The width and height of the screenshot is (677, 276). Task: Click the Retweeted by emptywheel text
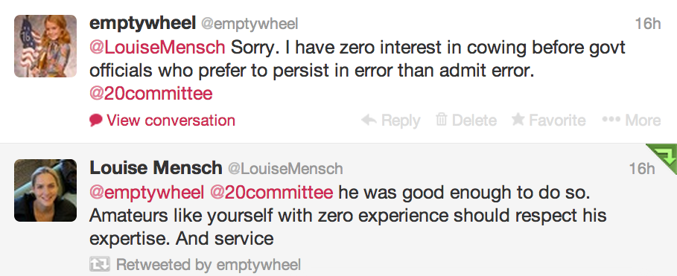click(209, 264)
